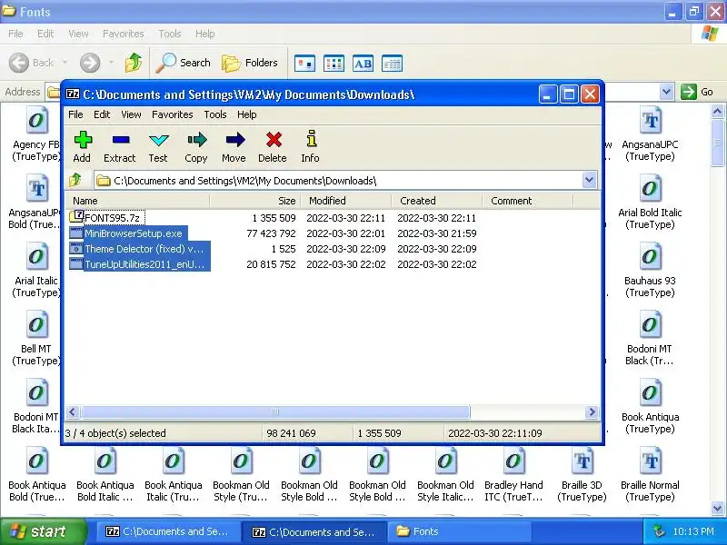Image resolution: width=727 pixels, height=545 pixels.
Task: Click the 7-Zip horizontal scrollbar thumb
Action: pos(275,411)
